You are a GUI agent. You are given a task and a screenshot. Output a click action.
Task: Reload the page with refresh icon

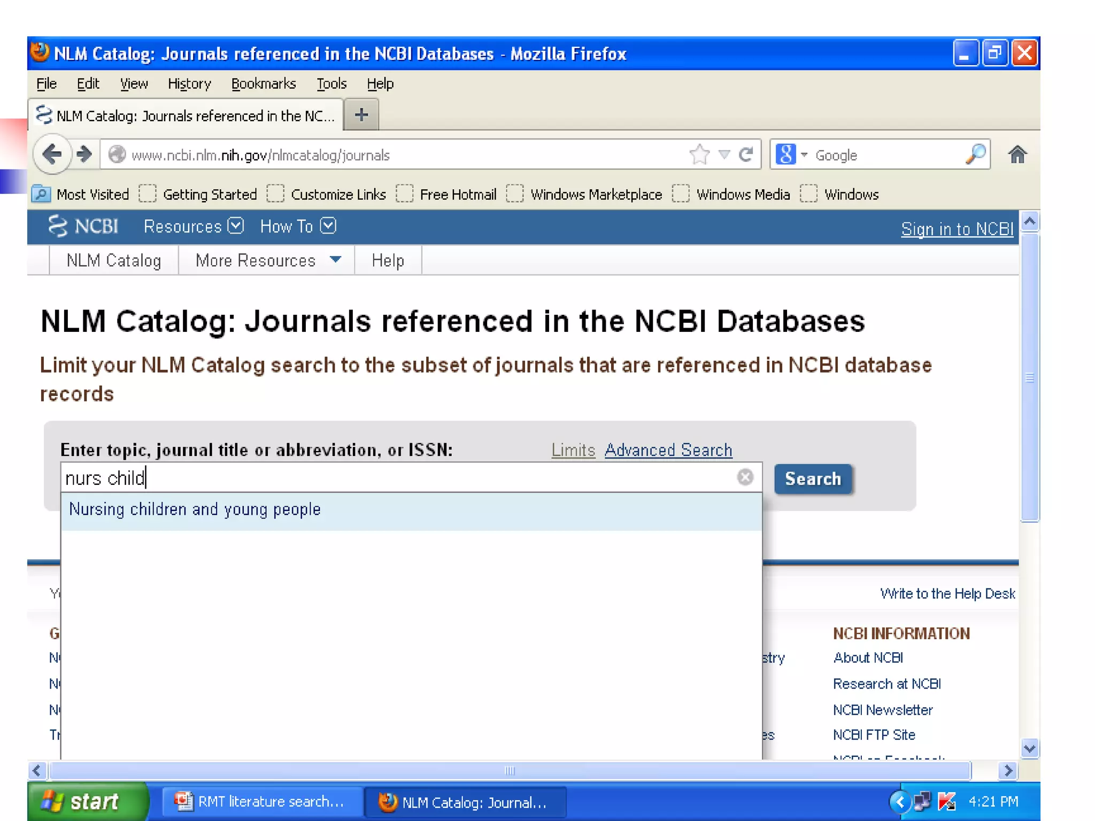click(x=746, y=155)
